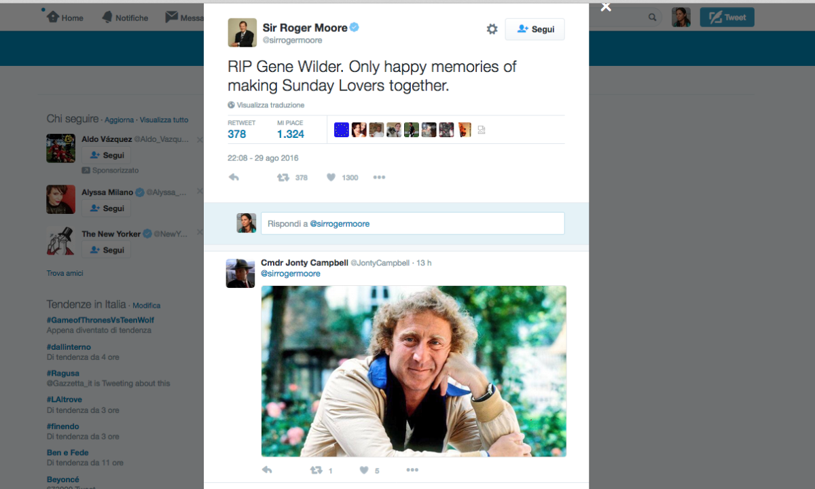This screenshot has height=489, width=815.
Task: Like Jonty Campbell's reply
Action: [364, 469]
